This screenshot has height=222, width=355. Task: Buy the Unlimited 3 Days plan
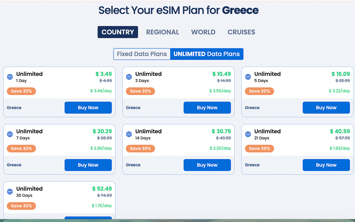pyautogui.click(x=207, y=108)
